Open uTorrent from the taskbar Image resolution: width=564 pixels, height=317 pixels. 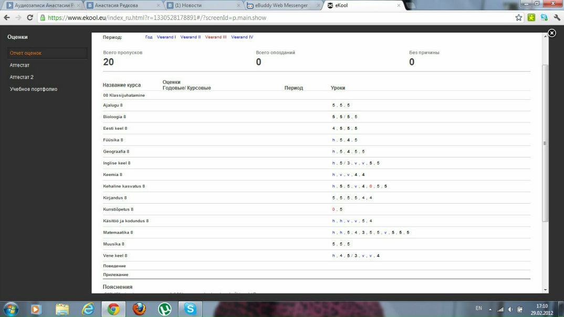point(165,309)
